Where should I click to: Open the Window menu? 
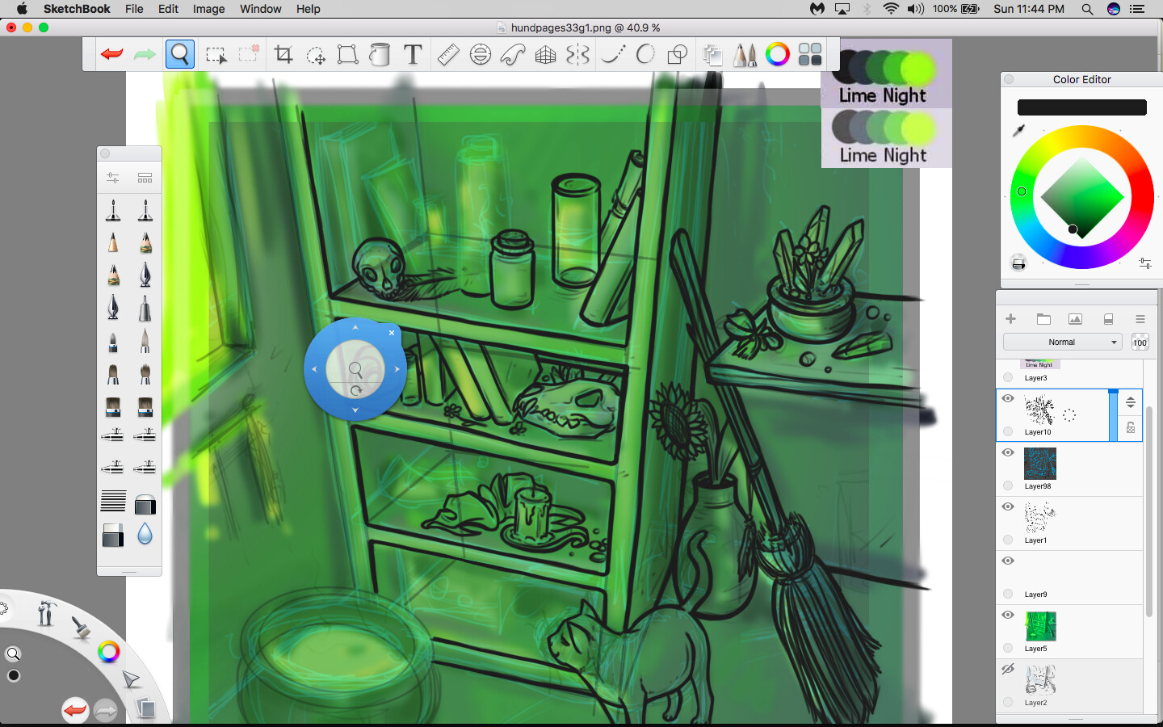click(x=260, y=9)
